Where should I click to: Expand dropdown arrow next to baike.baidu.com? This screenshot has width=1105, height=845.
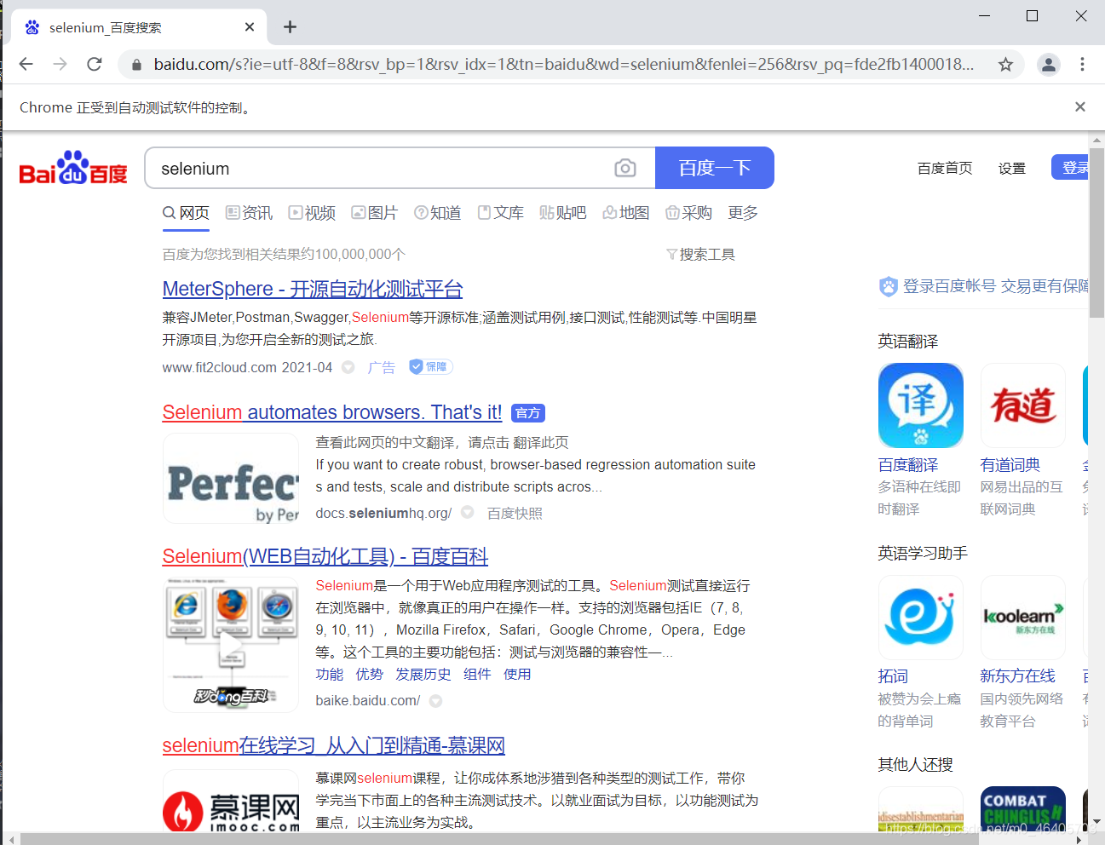click(436, 701)
